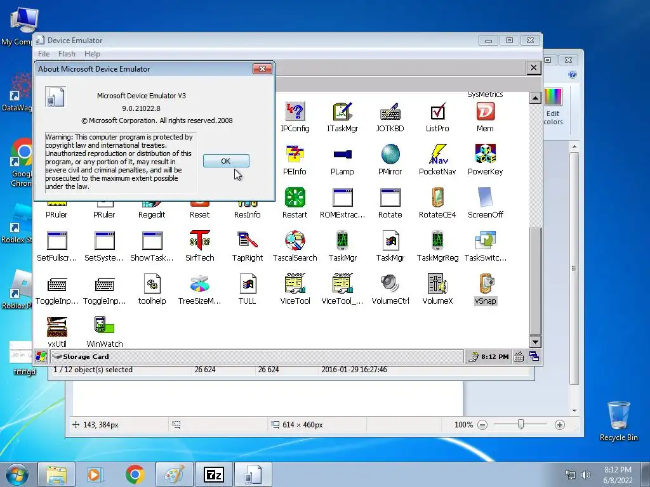Click OK in the About dialog

[226, 161]
